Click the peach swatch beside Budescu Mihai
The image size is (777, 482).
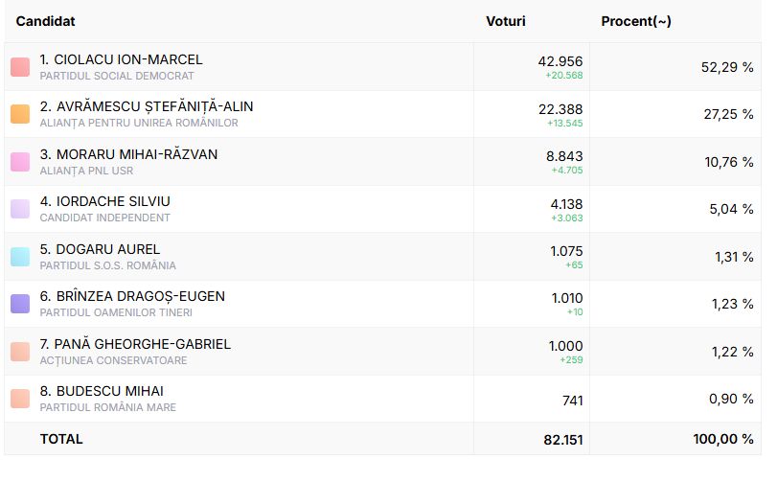pyautogui.click(x=20, y=399)
